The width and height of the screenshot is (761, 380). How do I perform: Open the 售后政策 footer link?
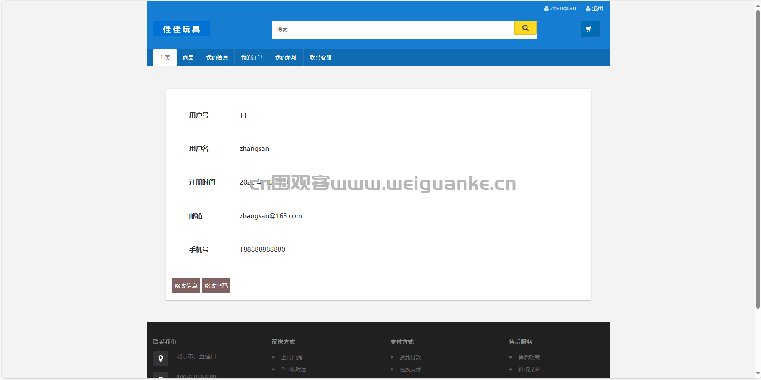tap(529, 357)
